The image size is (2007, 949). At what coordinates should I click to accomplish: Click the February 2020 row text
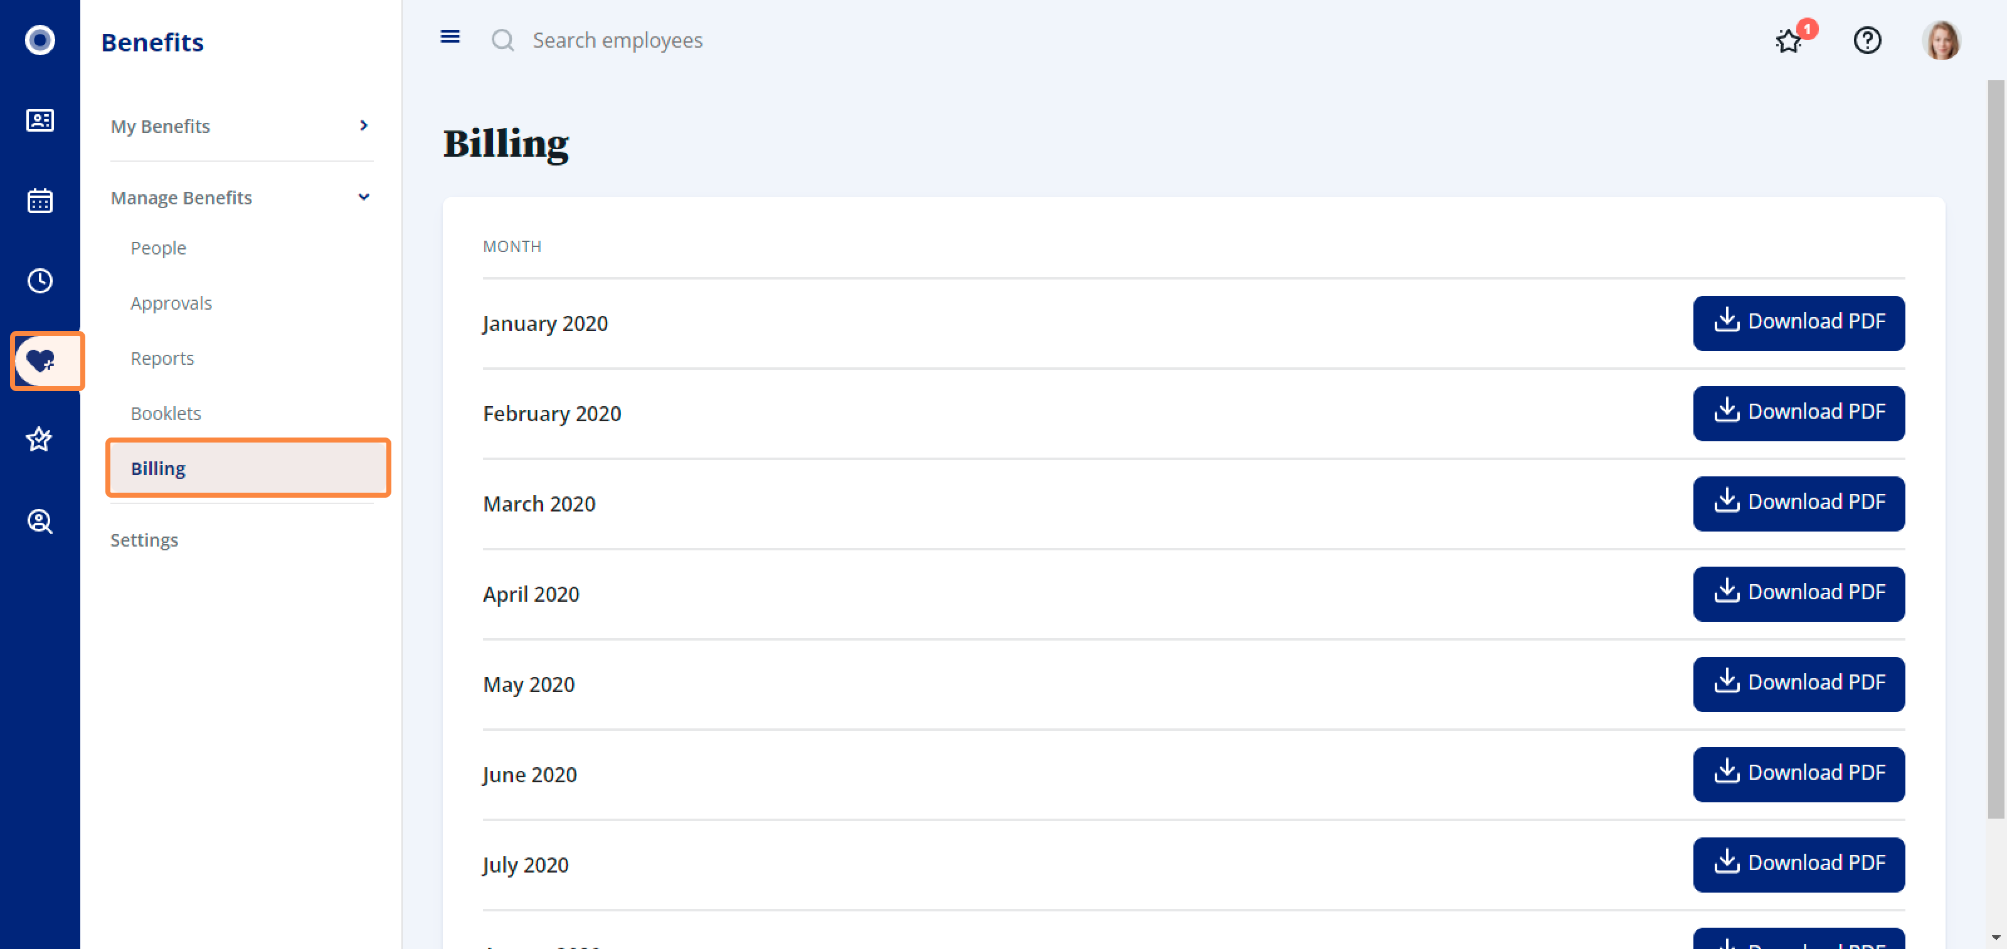[553, 414]
